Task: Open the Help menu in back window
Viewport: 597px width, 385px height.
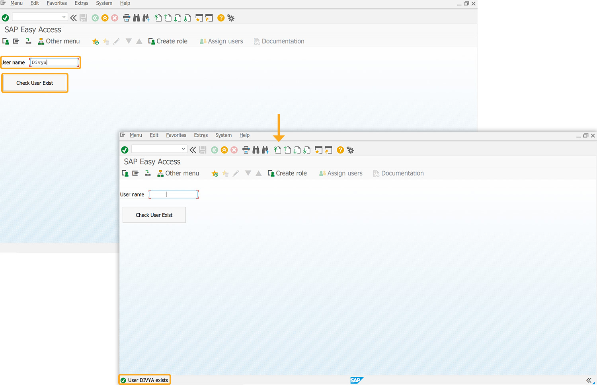Action: pyautogui.click(x=125, y=3)
